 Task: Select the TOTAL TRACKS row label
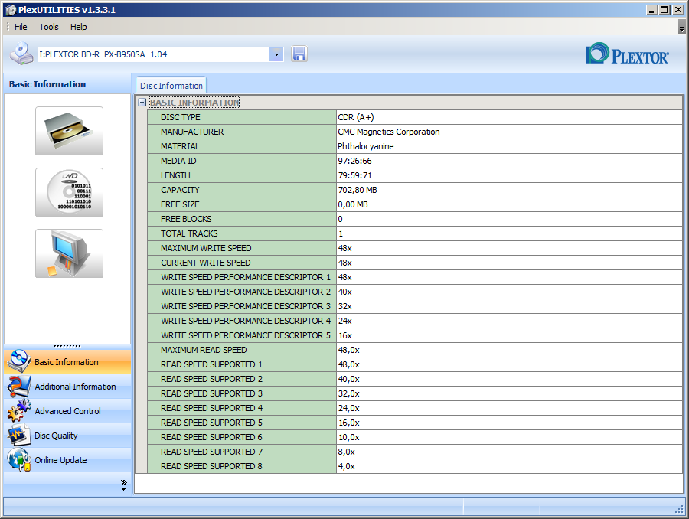pyautogui.click(x=189, y=233)
